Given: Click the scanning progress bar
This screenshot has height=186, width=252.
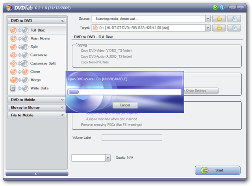Looking at the screenshot, I should click(124, 92).
